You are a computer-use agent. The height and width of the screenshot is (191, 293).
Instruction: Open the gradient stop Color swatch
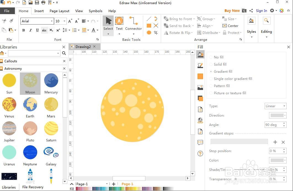pos(278,160)
